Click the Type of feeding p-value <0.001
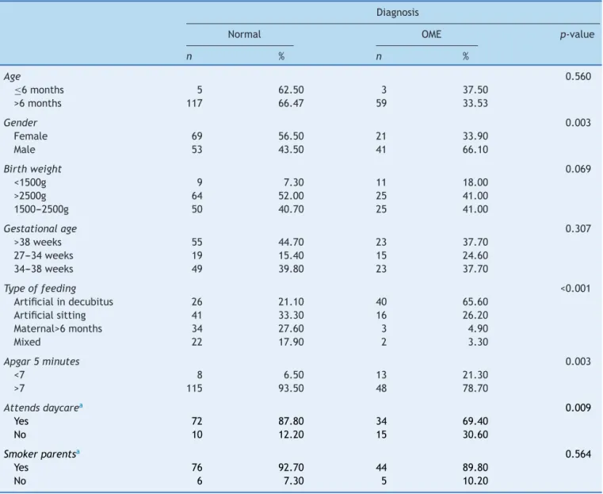 coord(576,288)
